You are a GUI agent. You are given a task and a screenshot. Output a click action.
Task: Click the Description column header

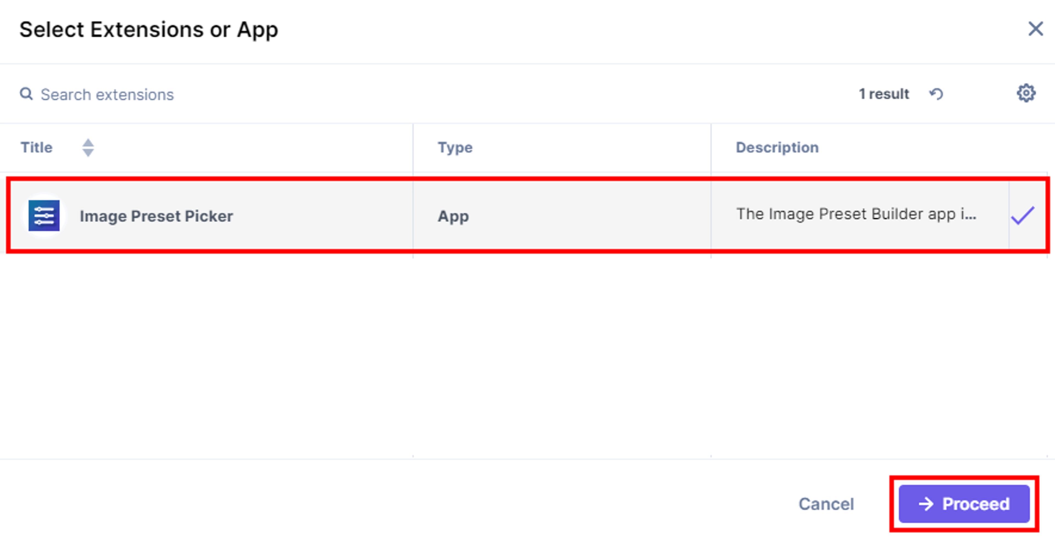[777, 147]
